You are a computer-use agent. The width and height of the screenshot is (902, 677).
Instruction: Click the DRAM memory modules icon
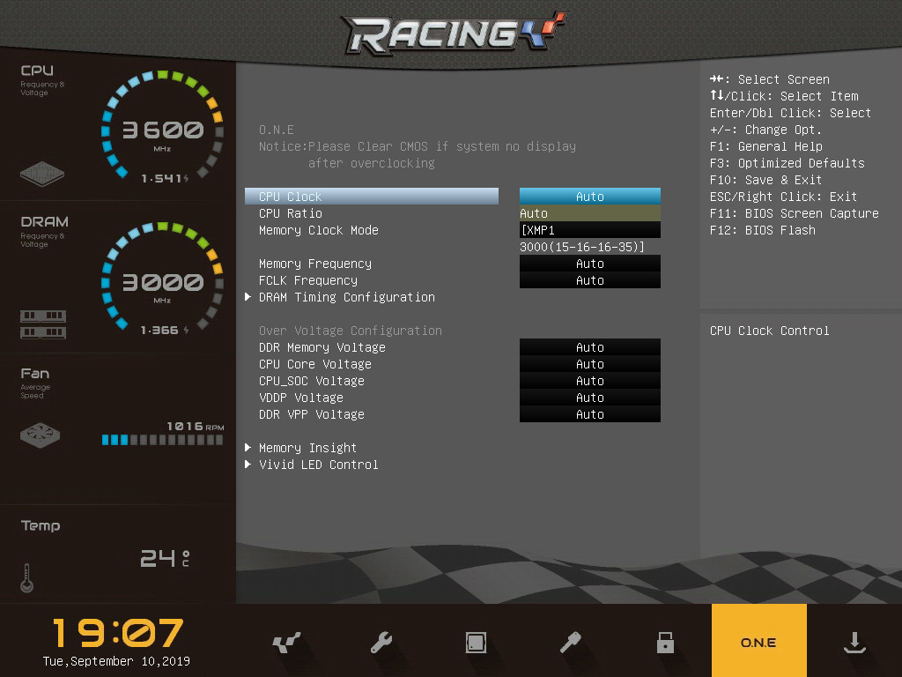pyautogui.click(x=42, y=324)
